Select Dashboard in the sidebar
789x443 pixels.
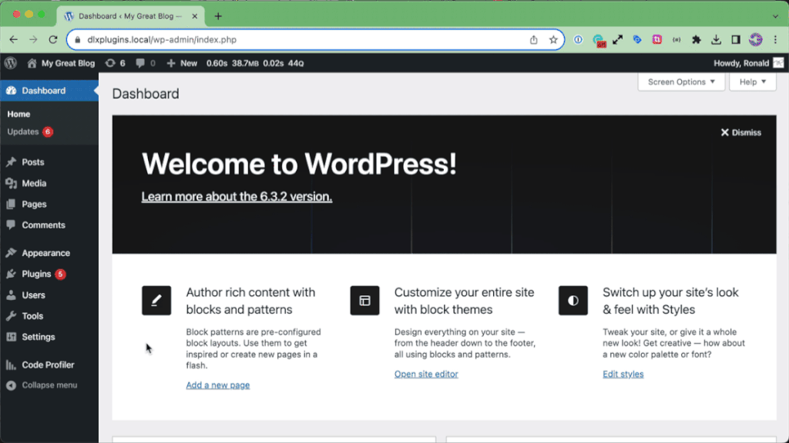click(49, 91)
